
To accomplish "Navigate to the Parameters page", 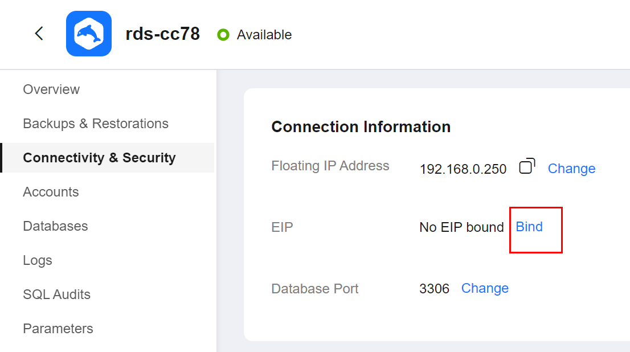I will pyautogui.click(x=58, y=328).
